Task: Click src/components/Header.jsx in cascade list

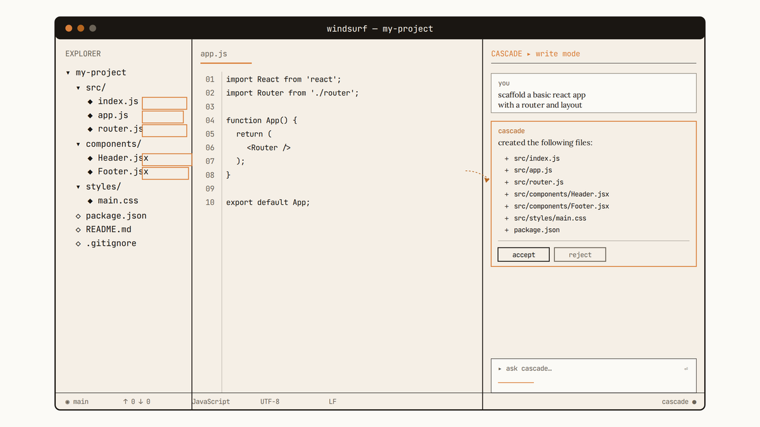Action: [561, 195]
